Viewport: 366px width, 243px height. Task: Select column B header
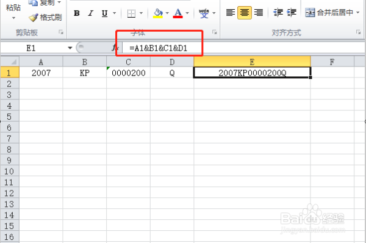click(85, 62)
